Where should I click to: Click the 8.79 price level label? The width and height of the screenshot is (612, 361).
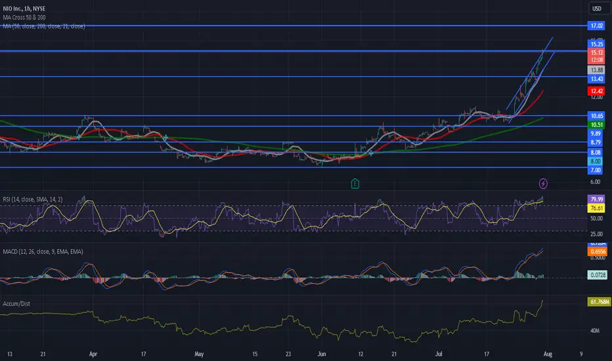[596, 142]
